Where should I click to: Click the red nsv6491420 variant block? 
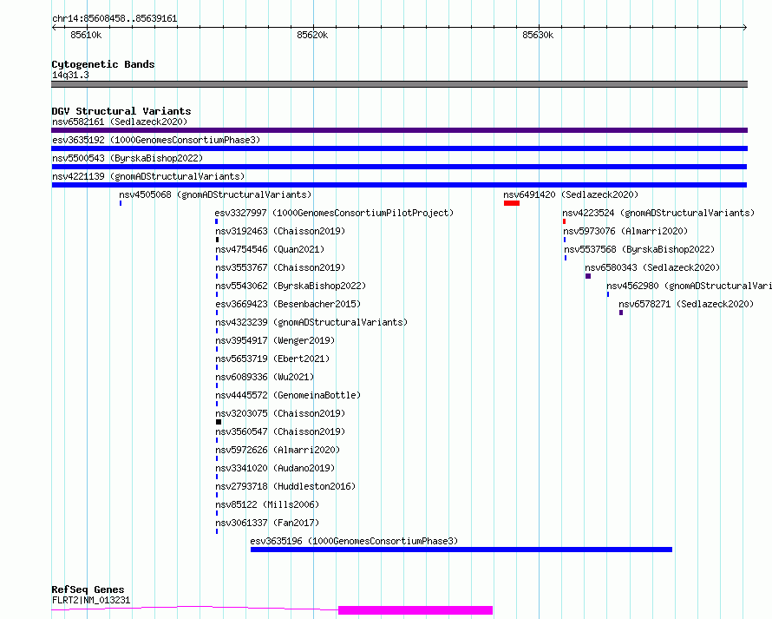(x=512, y=203)
